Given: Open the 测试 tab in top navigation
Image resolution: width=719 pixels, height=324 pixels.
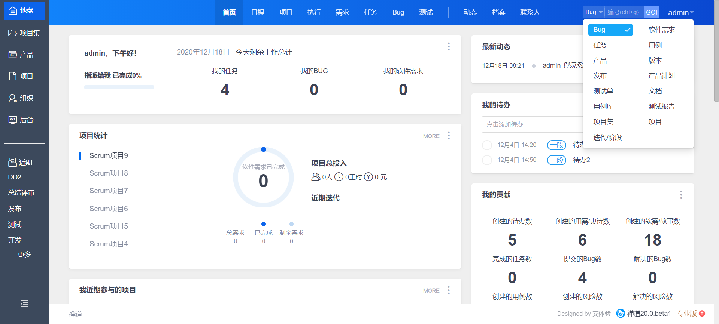Looking at the screenshot, I should click(x=426, y=12).
